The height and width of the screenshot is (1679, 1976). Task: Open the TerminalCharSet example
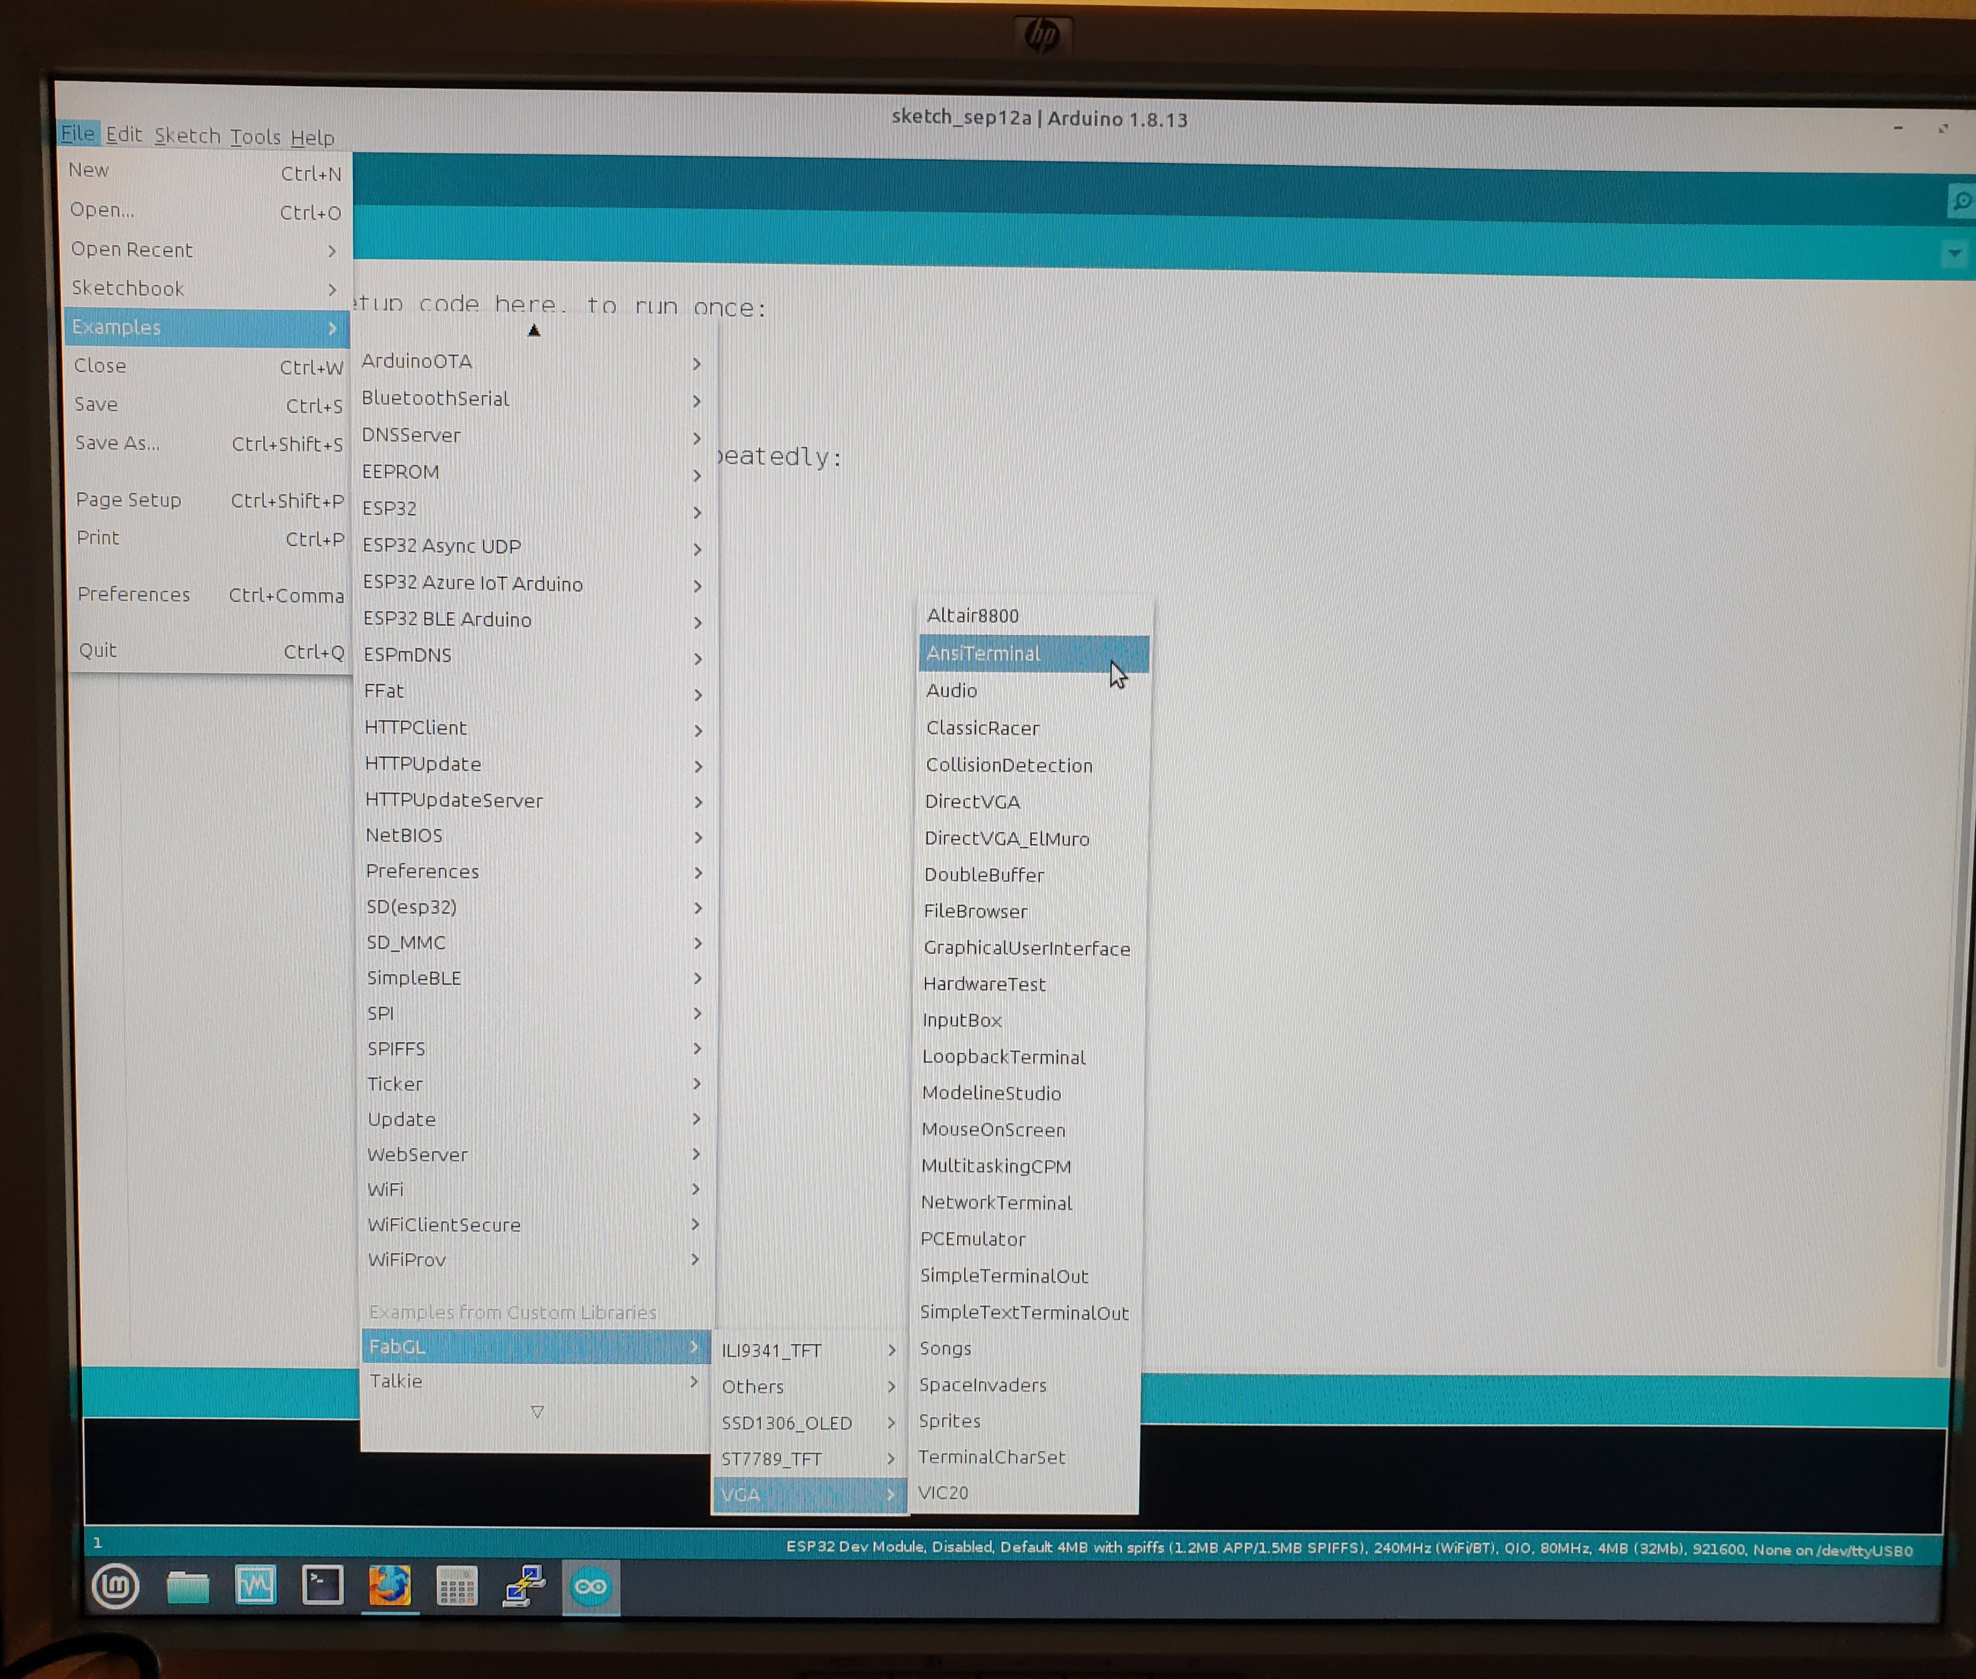(1026, 1457)
